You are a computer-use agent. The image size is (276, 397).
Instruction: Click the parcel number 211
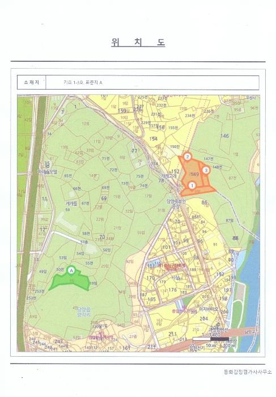(x=172, y=333)
